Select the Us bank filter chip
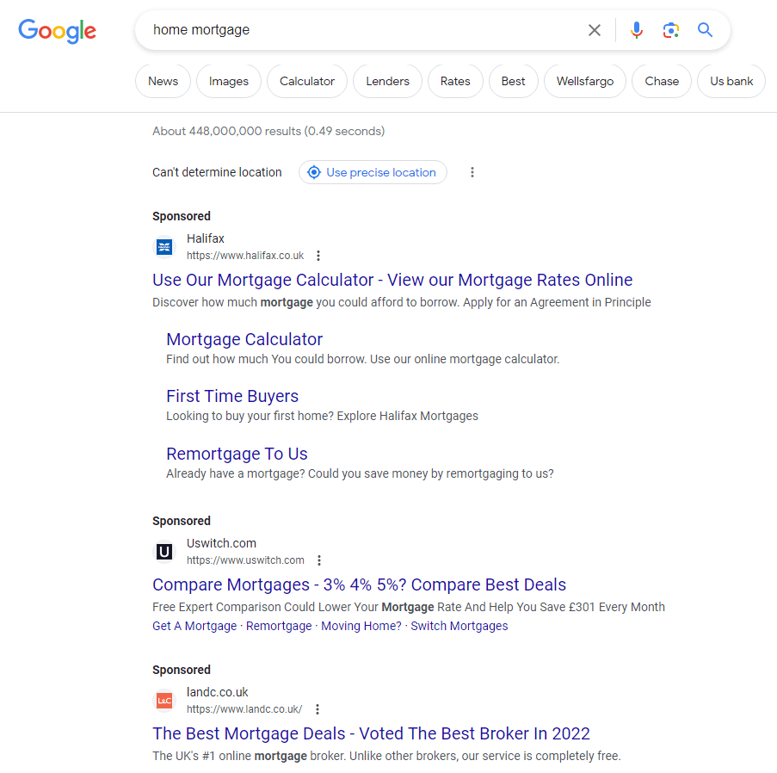Screen dimensions: 777x773 (731, 81)
